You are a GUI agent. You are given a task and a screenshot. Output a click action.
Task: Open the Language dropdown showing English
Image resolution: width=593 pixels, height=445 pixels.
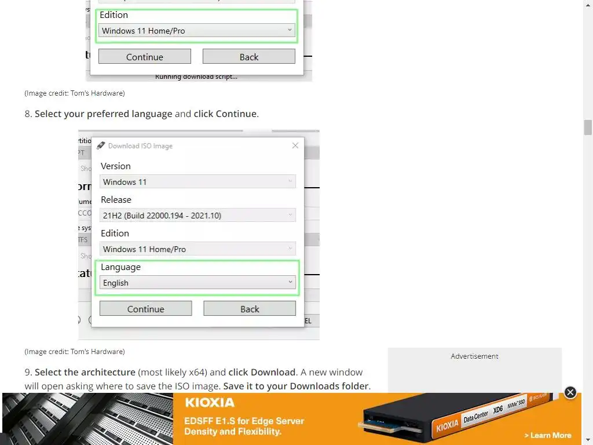pos(197,283)
